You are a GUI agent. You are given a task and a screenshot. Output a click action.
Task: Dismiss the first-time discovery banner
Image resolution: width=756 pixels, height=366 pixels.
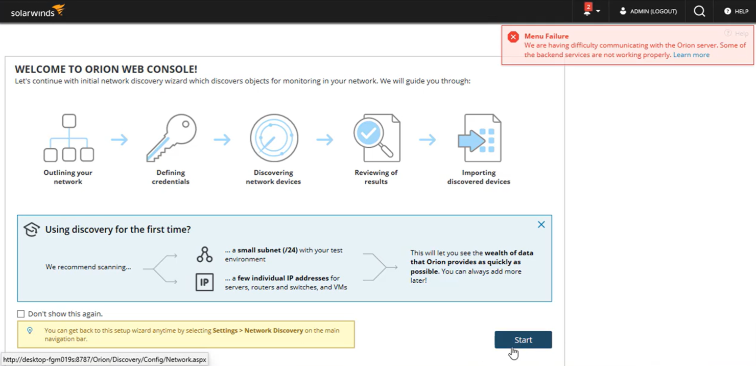541,224
